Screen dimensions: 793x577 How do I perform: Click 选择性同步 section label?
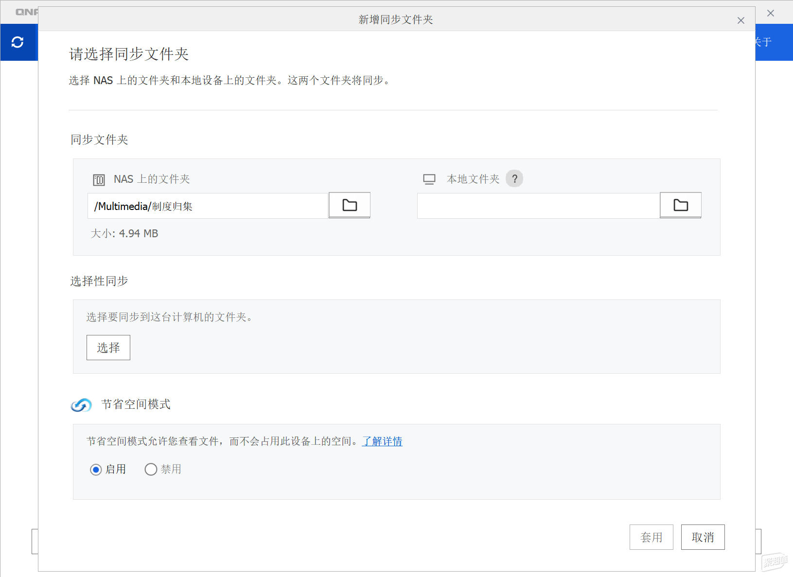coord(99,281)
